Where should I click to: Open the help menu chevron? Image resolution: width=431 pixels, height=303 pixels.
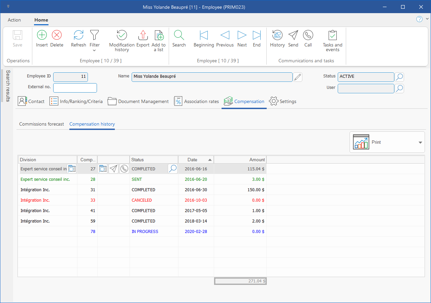(x=427, y=19)
